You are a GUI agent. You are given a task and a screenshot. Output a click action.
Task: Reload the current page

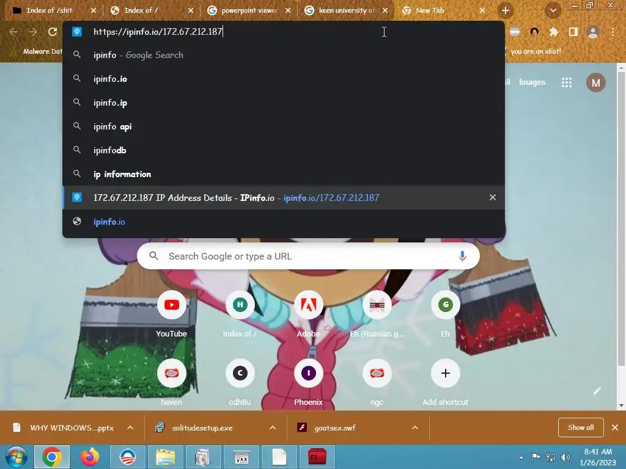53,32
